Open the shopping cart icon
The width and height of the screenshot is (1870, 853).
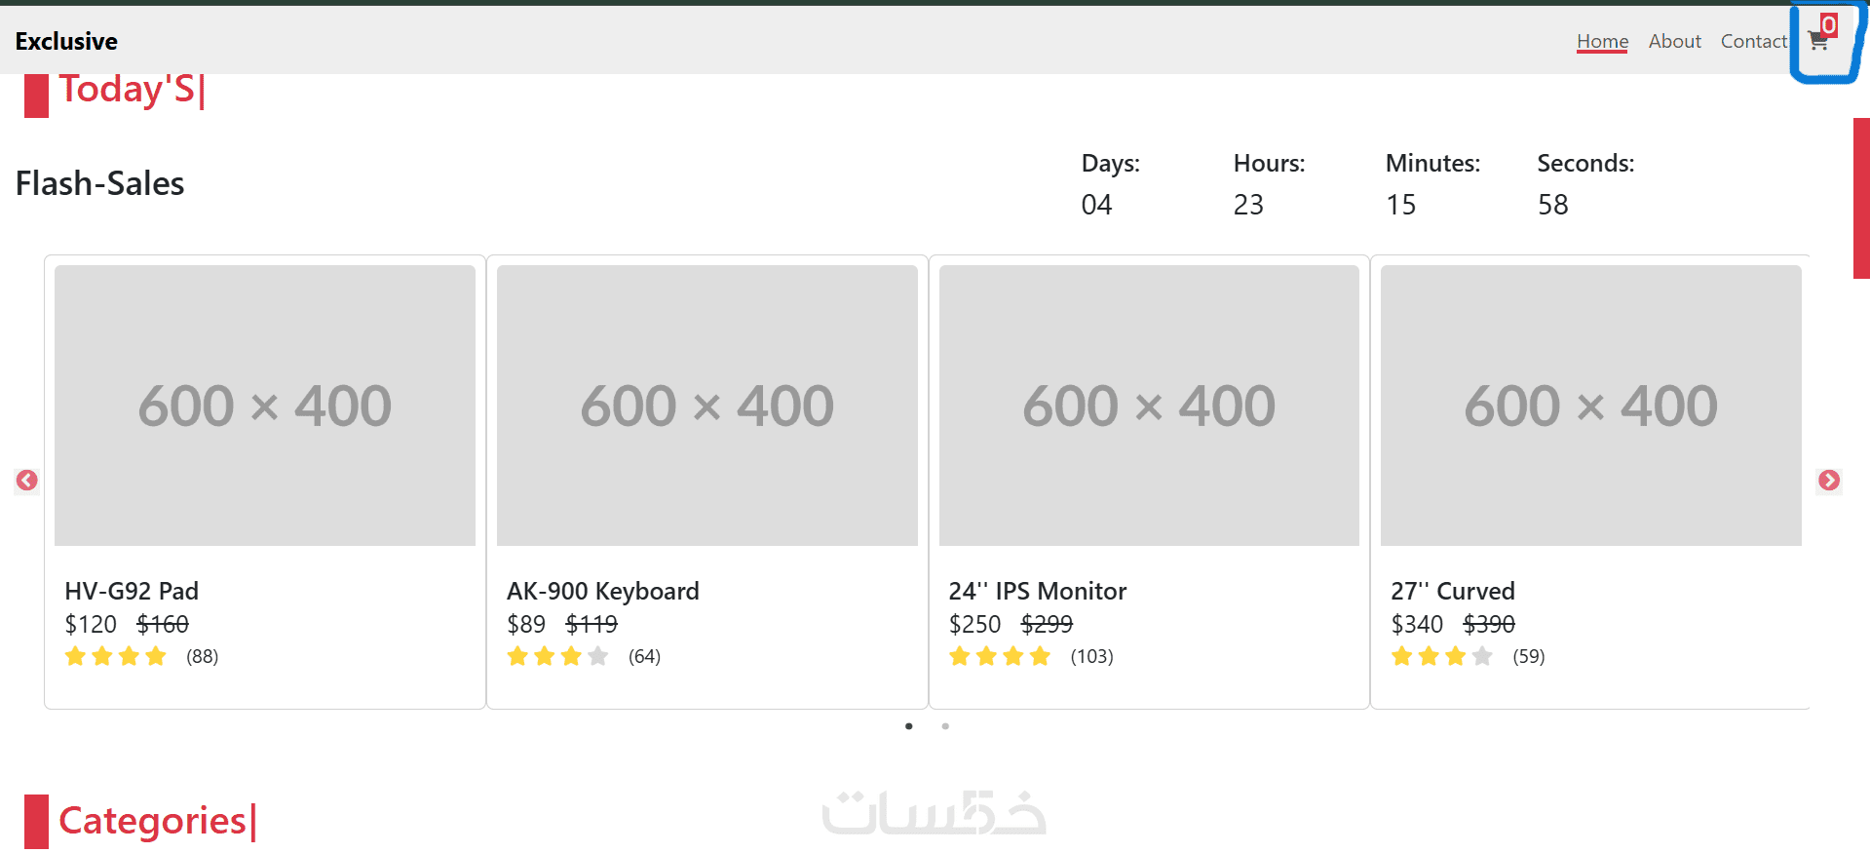[x=1817, y=42]
